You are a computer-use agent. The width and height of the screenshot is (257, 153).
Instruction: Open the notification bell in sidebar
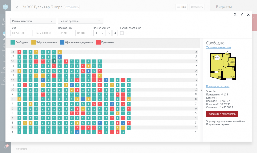[5, 147]
